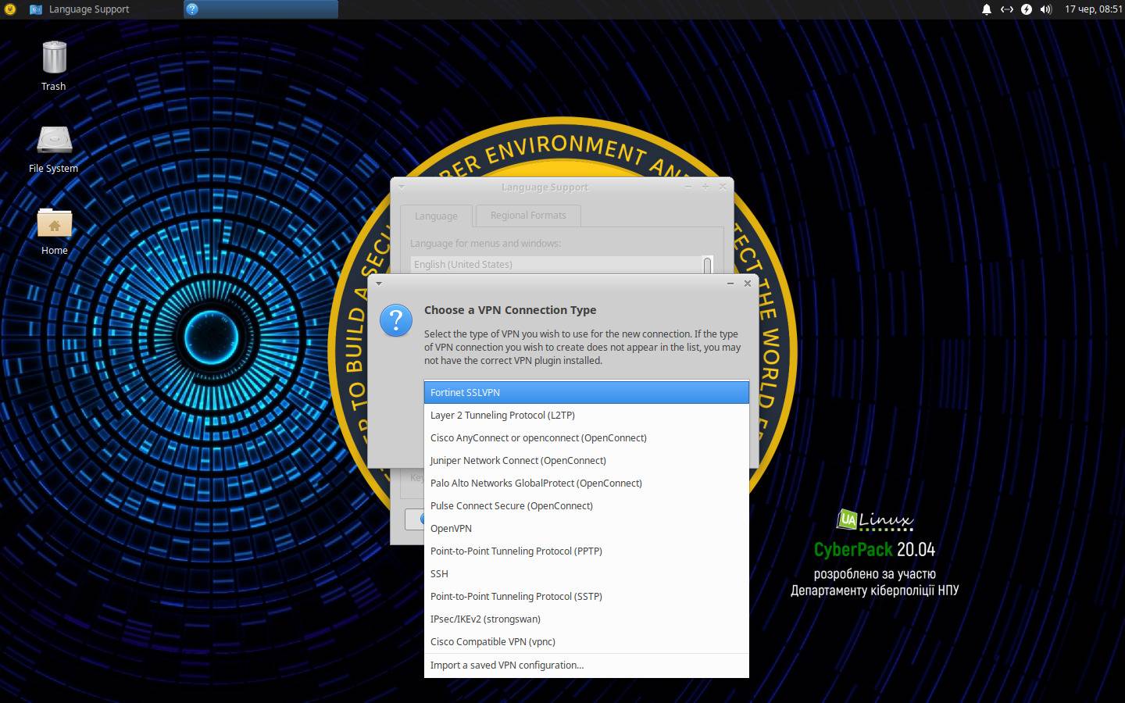Minimize the VPN Connection Type dialog
Screen dimensions: 1125x703
click(x=730, y=284)
